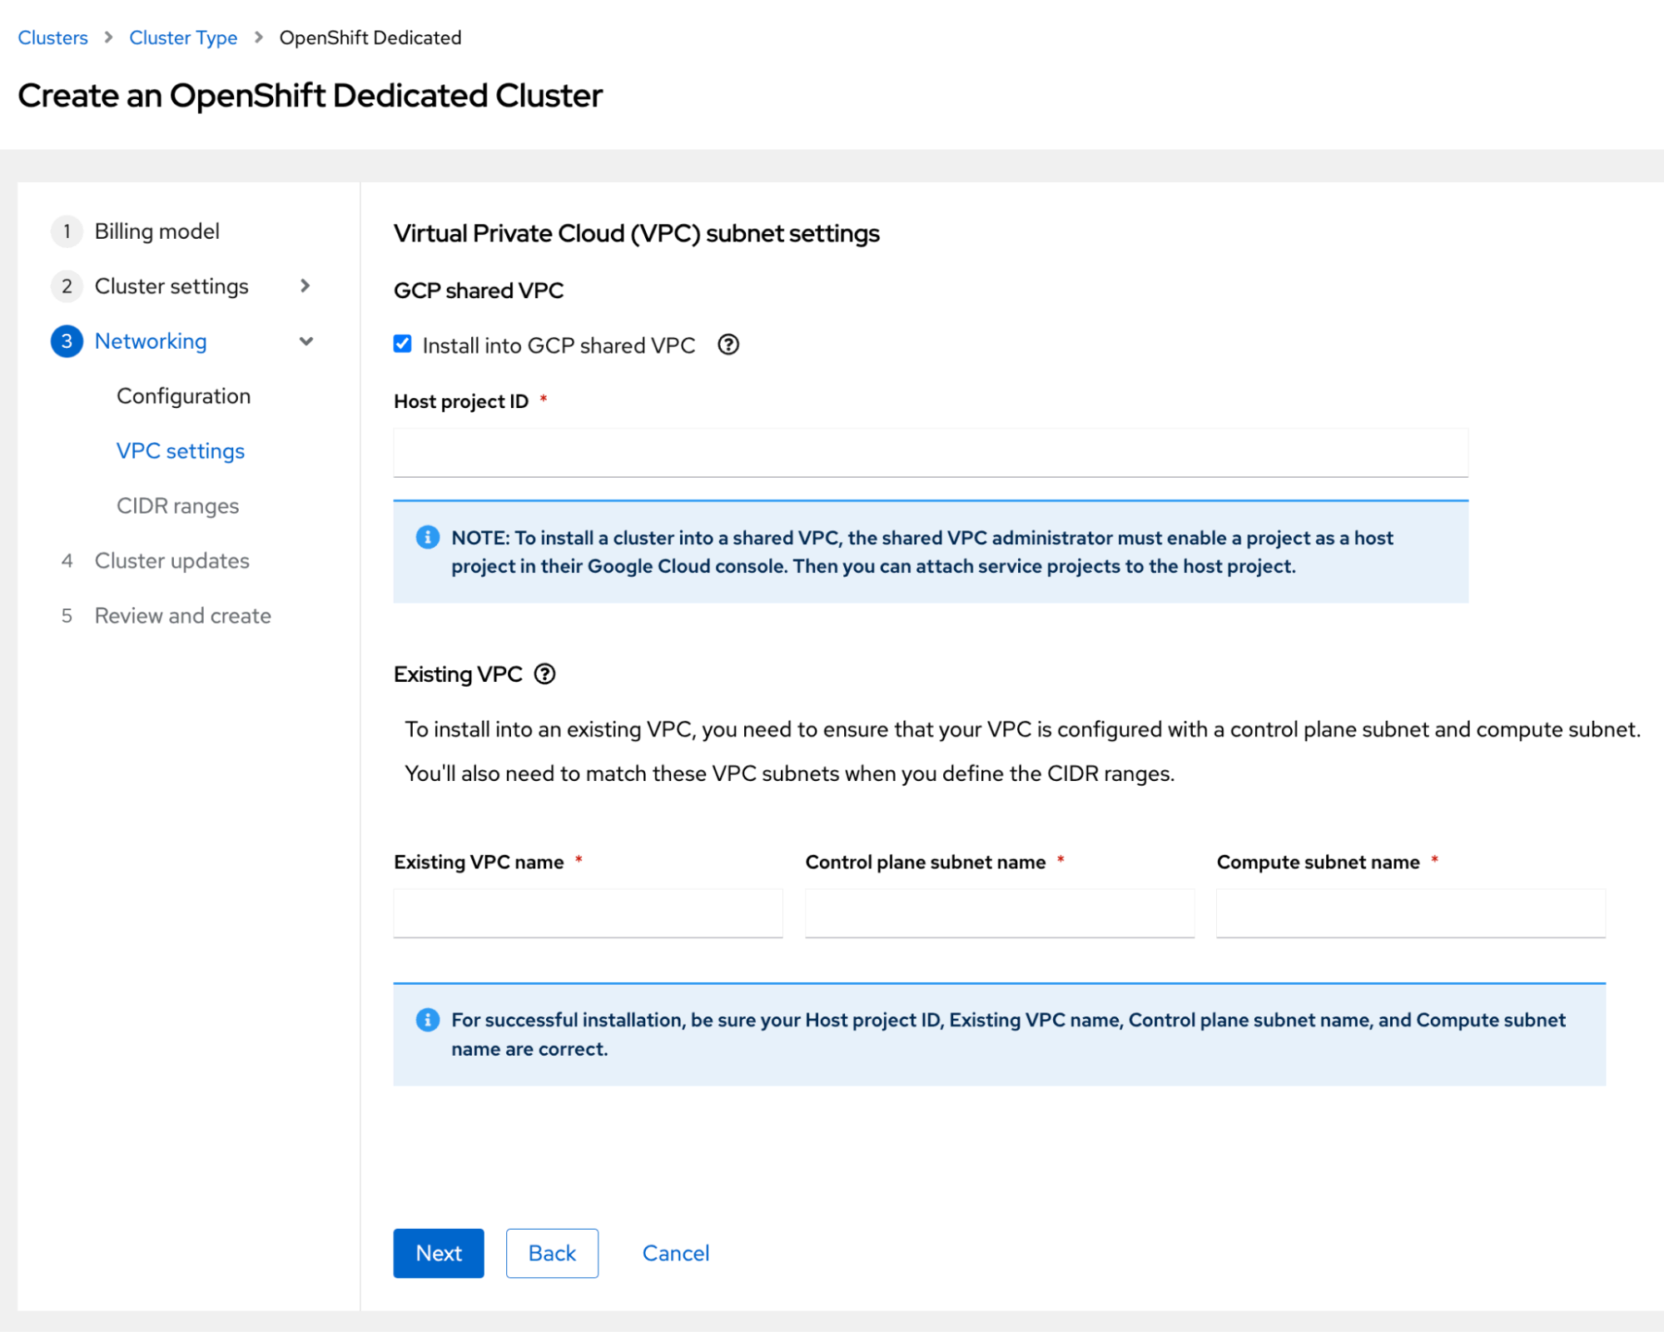Image resolution: width=1664 pixels, height=1332 pixels.
Task: Toggle the GCP shared VPC installation option
Action: 403,344
